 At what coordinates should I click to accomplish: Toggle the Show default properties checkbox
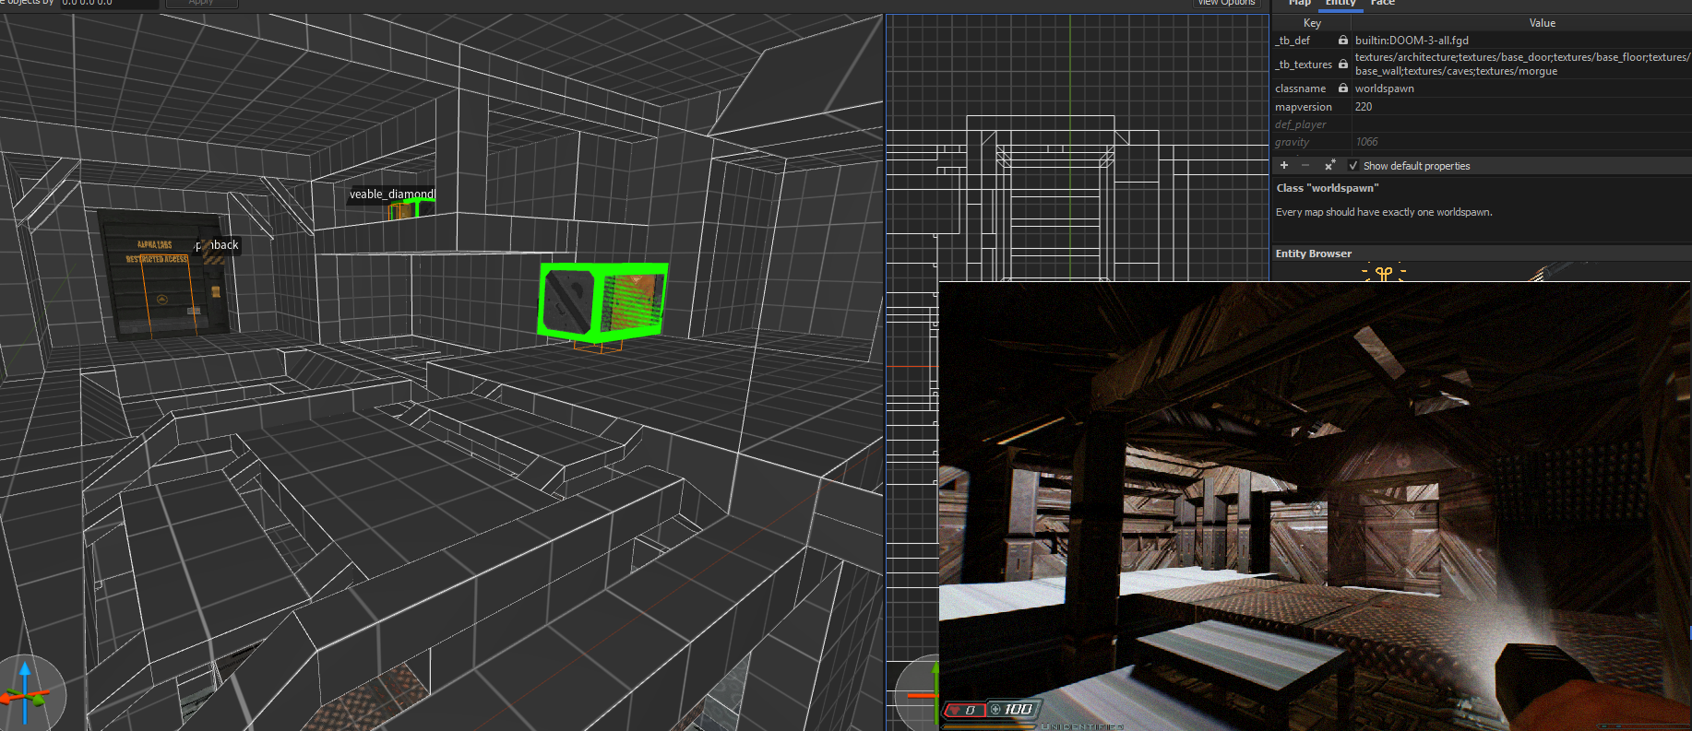tap(1353, 166)
